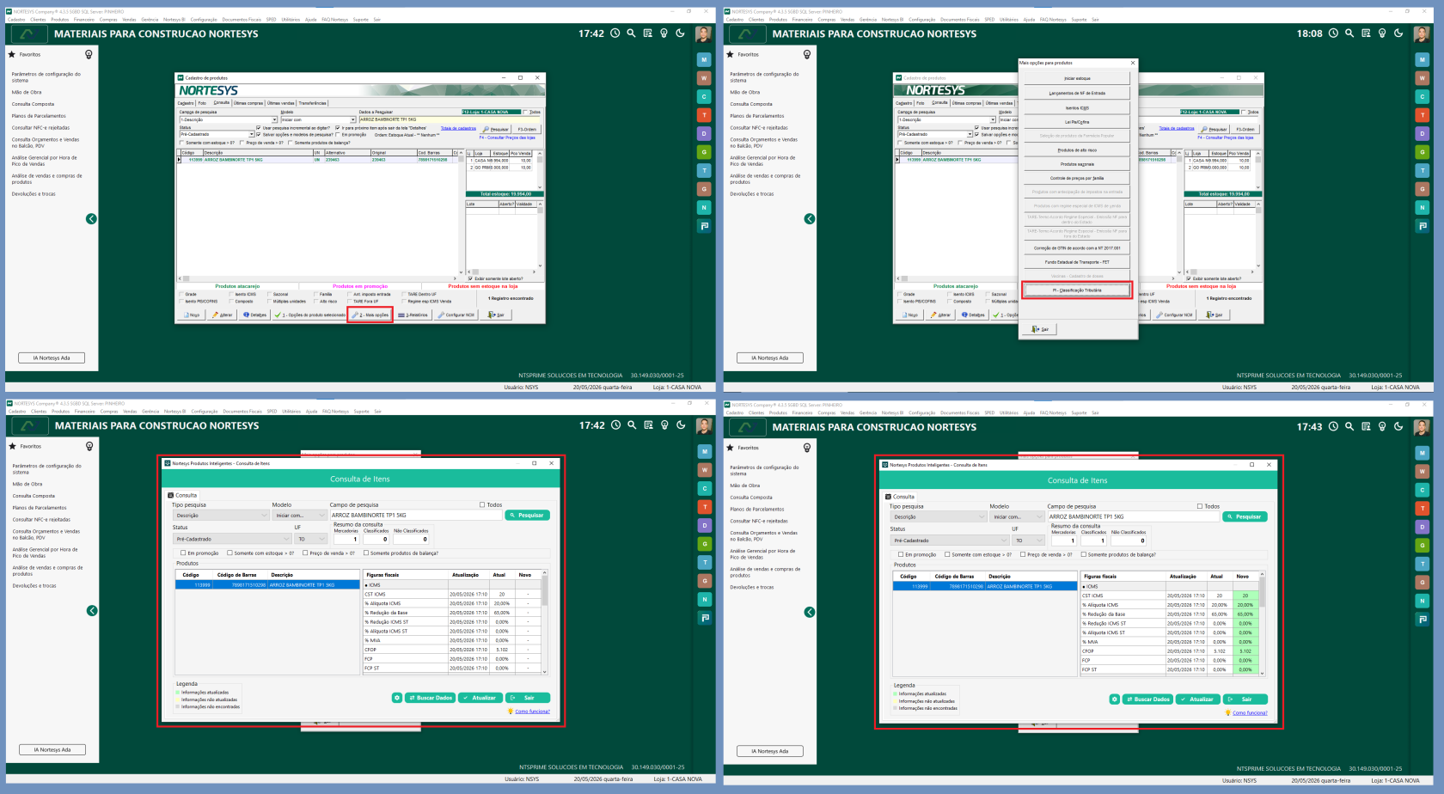This screenshot has width=1444, height=794.
Task: Click header lightbulb icon near the 18:08 clock
Action: point(1382,34)
